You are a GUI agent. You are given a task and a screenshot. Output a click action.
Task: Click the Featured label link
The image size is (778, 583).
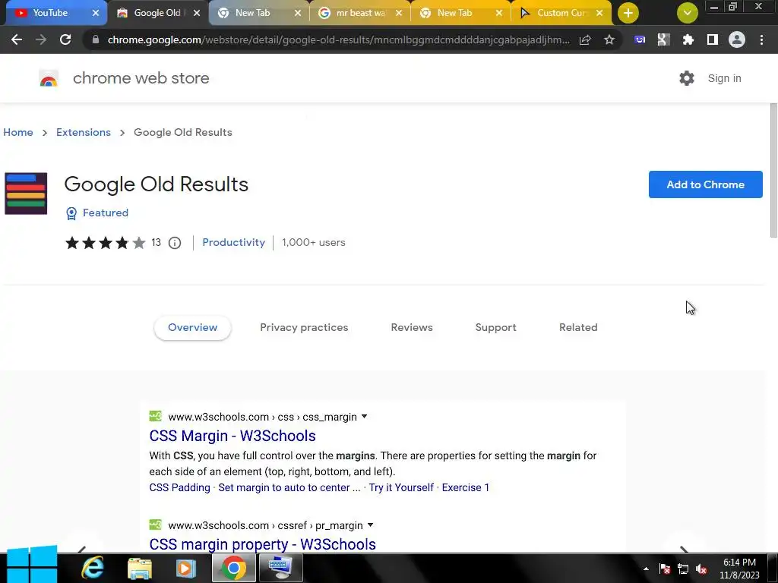pos(105,213)
